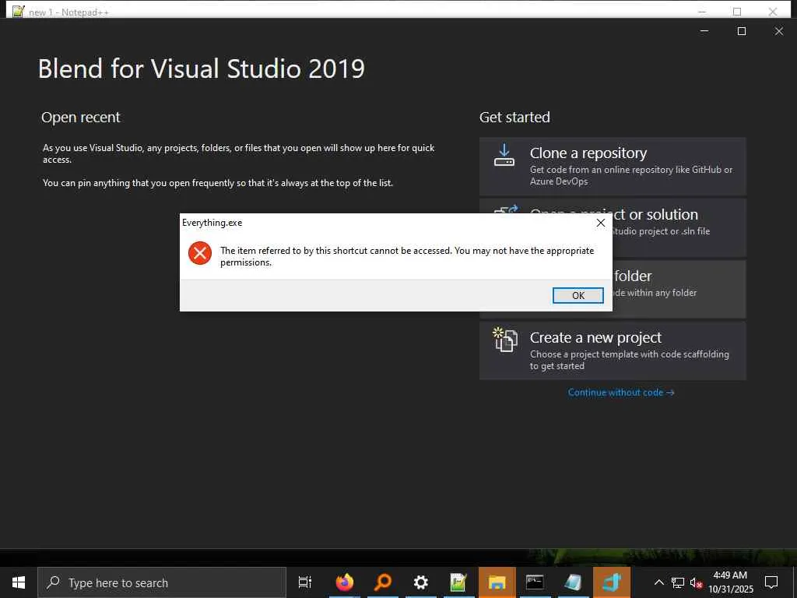797x598 pixels.
Task: Follow the Continue without code link
Action: click(621, 392)
